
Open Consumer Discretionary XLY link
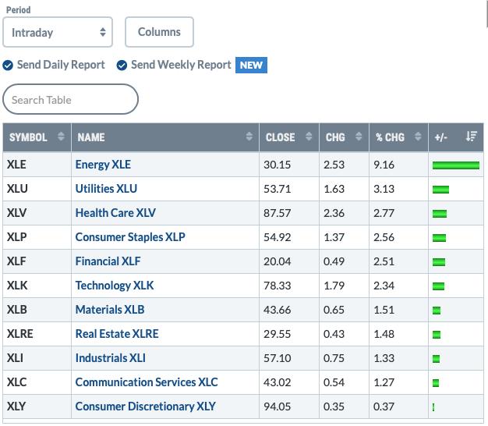coord(145,406)
